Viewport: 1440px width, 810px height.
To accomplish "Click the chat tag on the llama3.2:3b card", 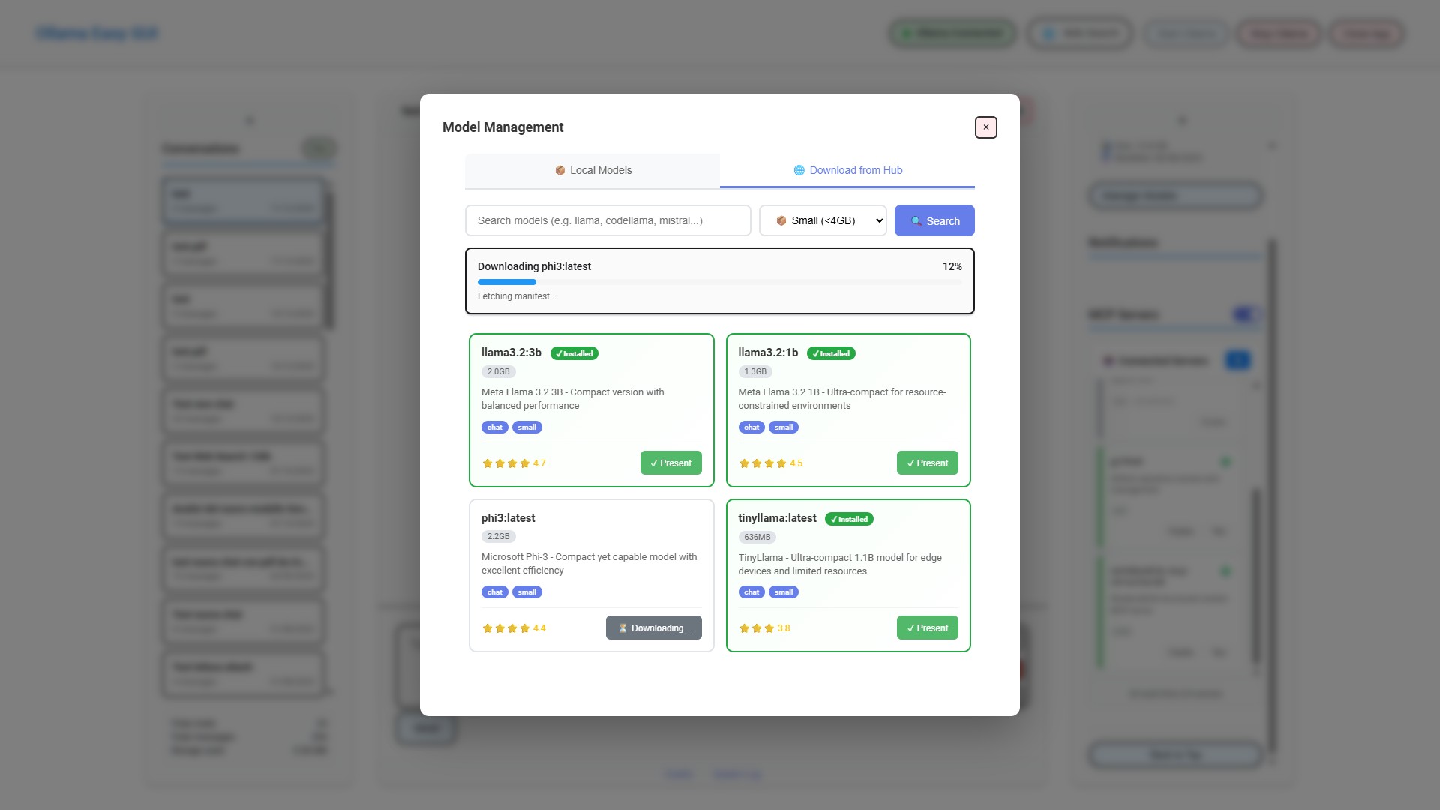I will coord(494,427).
